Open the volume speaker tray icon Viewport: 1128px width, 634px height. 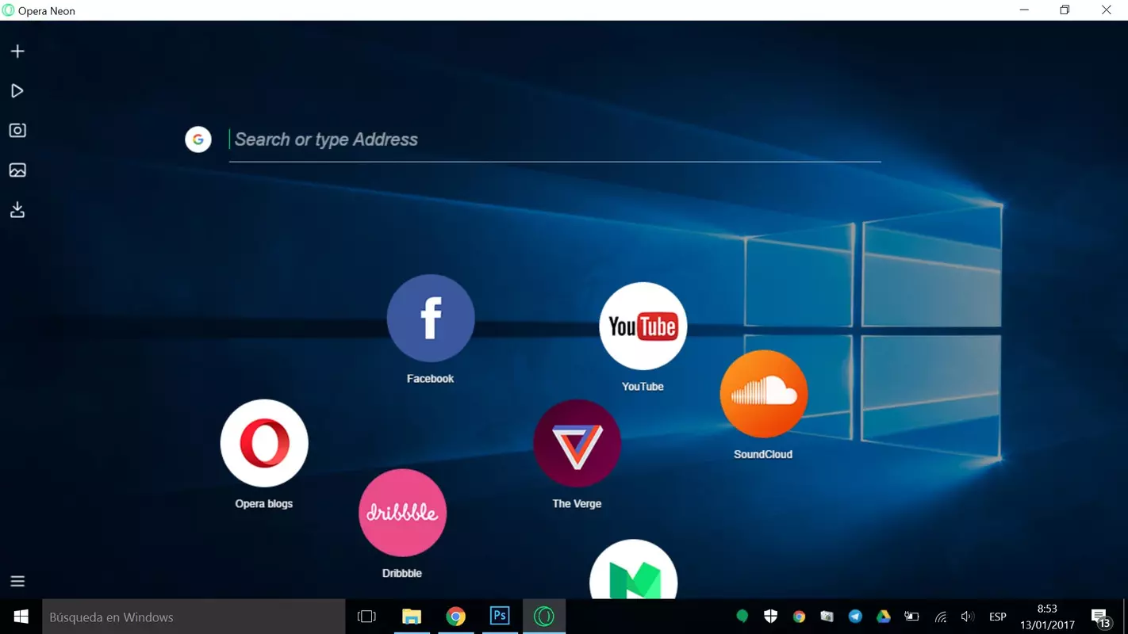(967, 617)
